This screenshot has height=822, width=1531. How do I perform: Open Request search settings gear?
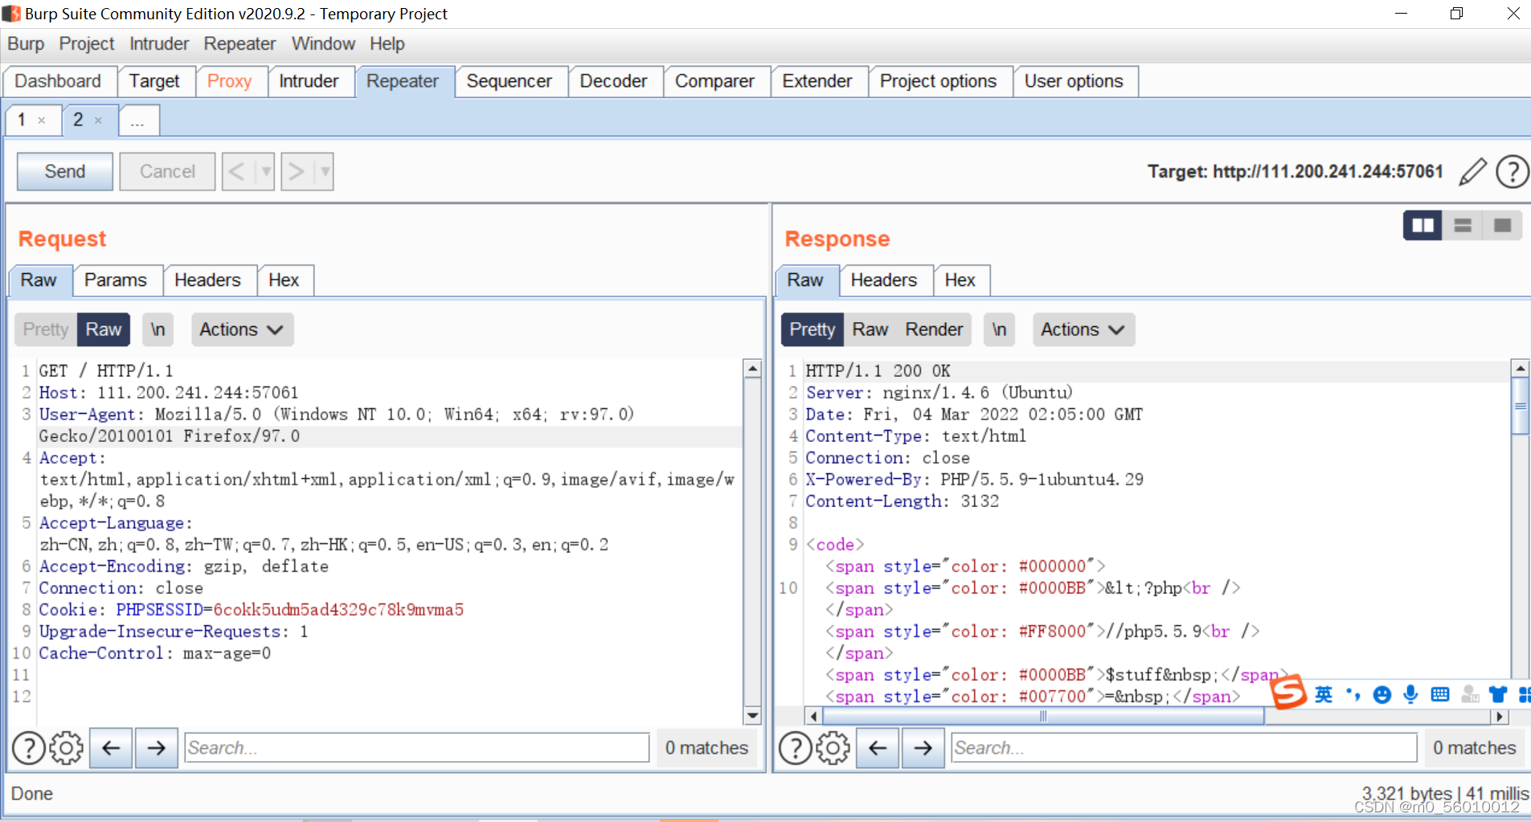(x=66, y=748)
